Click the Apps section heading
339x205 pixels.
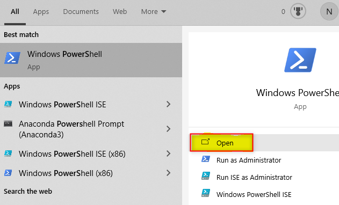pyautogui.click(x=12, y=86)
